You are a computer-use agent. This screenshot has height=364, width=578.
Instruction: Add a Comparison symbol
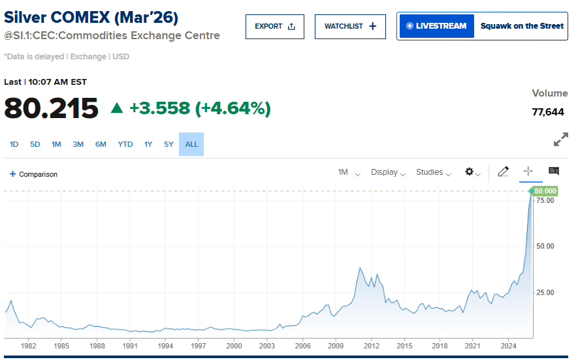(x=33, y=174)
